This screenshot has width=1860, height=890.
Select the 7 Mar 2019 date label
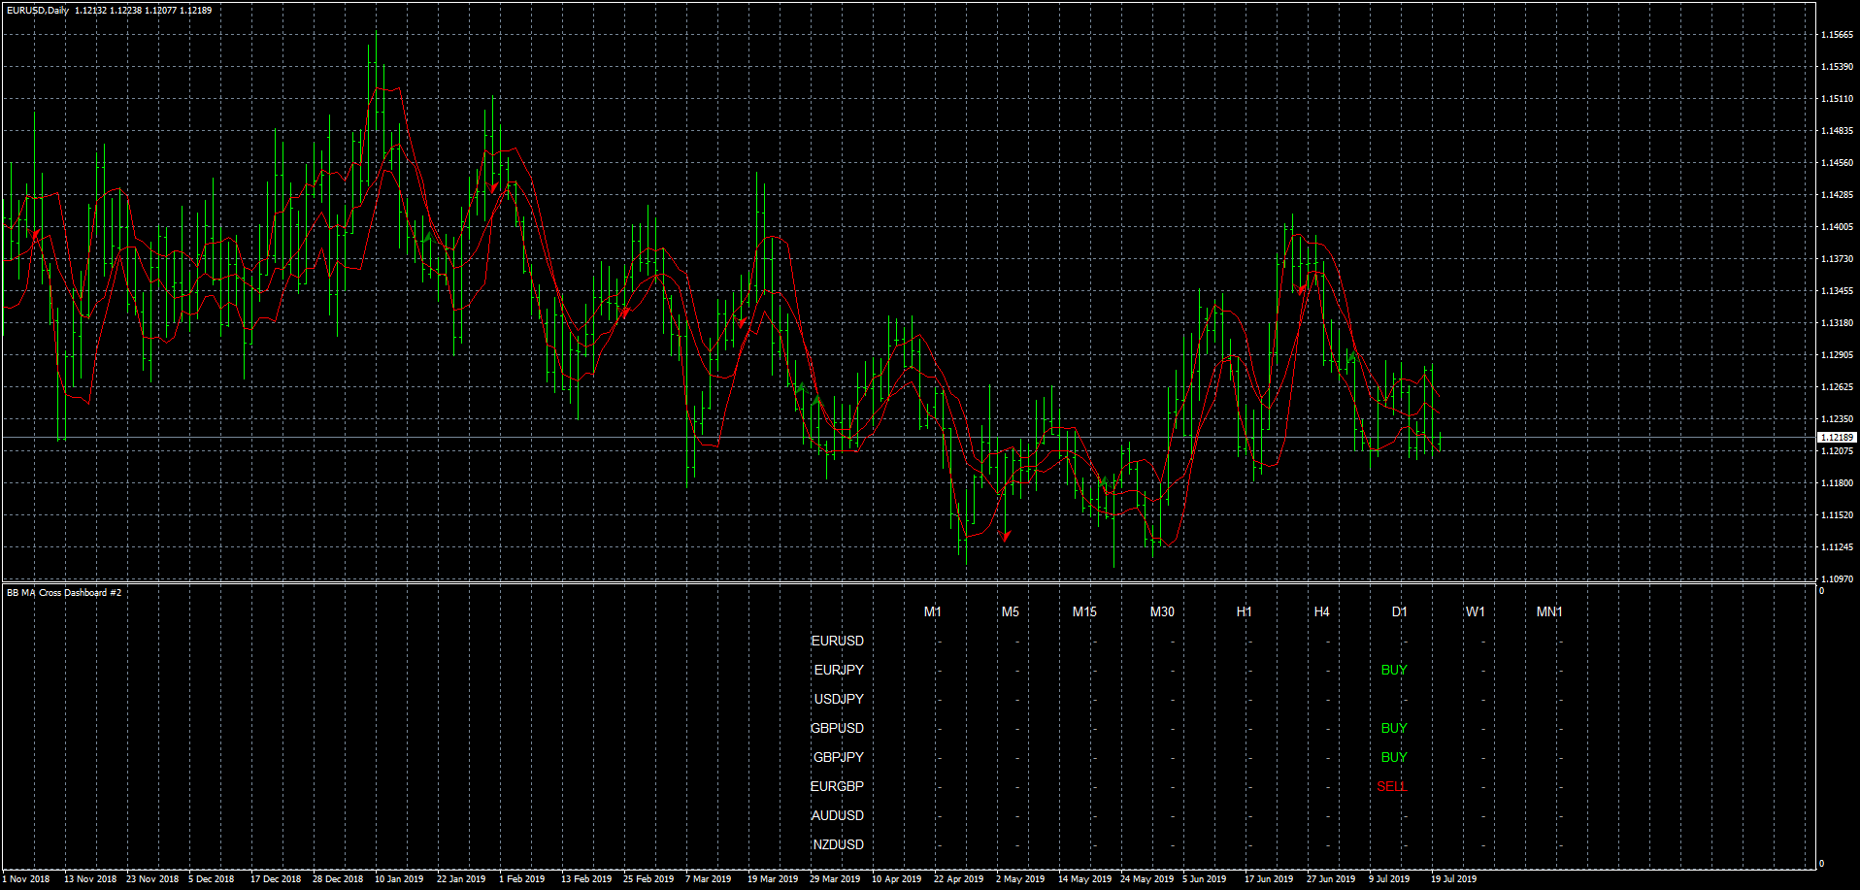[x=709, y=879]
